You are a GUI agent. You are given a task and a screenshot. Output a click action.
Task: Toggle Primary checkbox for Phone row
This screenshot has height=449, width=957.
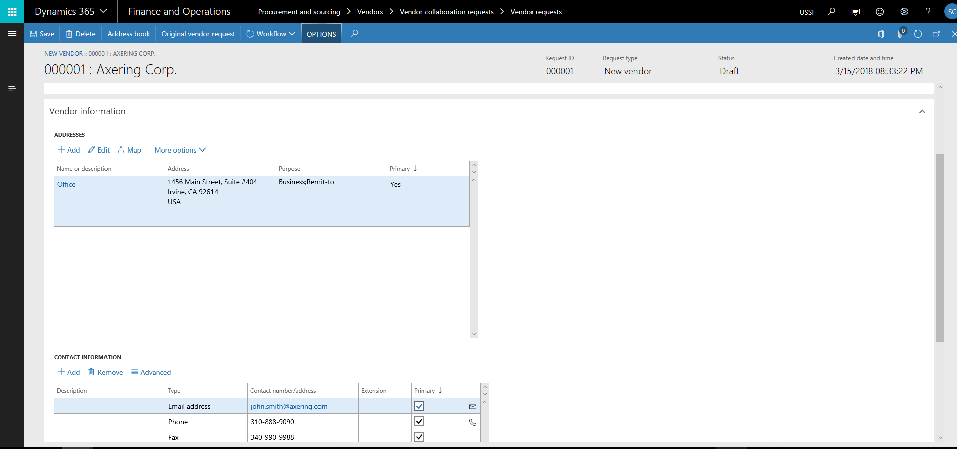click(x=419, y=421)
